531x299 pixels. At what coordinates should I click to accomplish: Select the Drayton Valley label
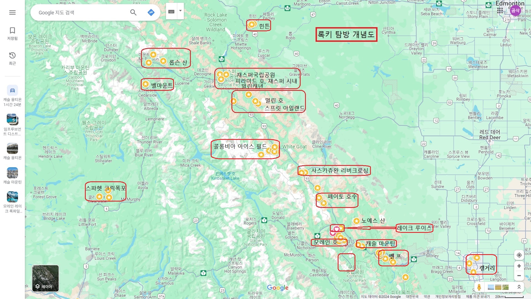416,49
